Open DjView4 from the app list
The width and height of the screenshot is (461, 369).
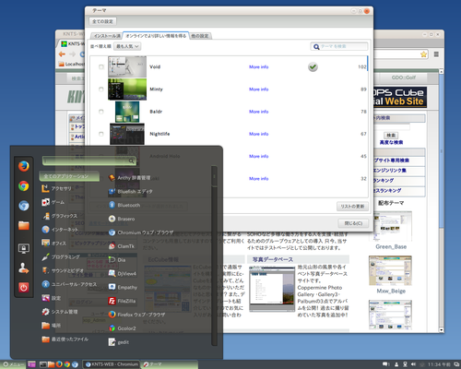(x=123, y=274)
